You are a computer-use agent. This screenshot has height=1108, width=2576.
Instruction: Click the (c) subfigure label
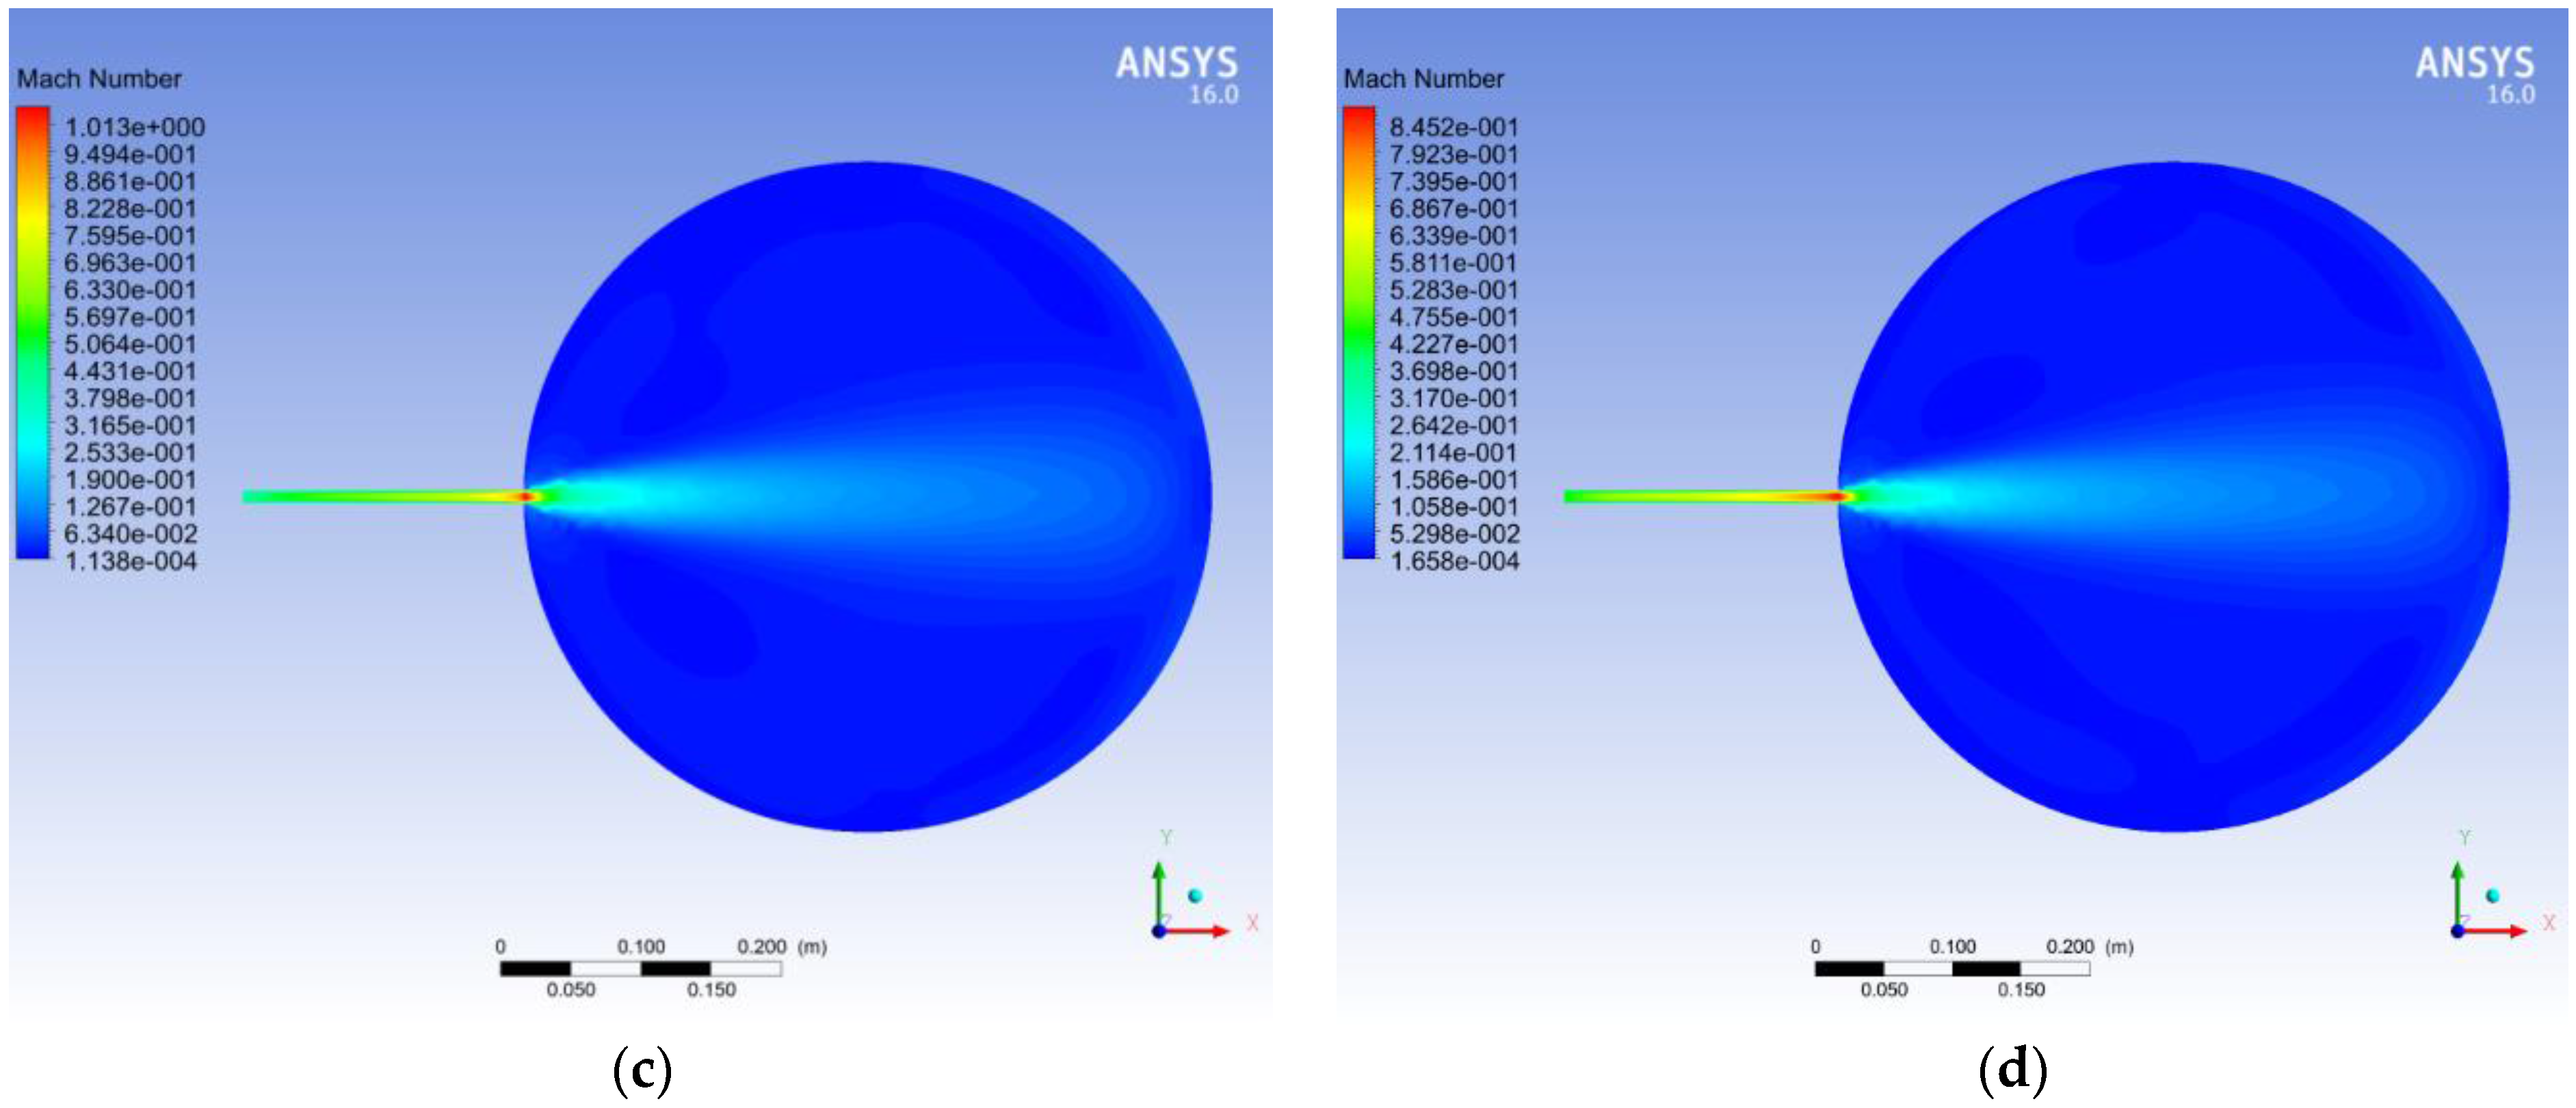click(642, 1070)
